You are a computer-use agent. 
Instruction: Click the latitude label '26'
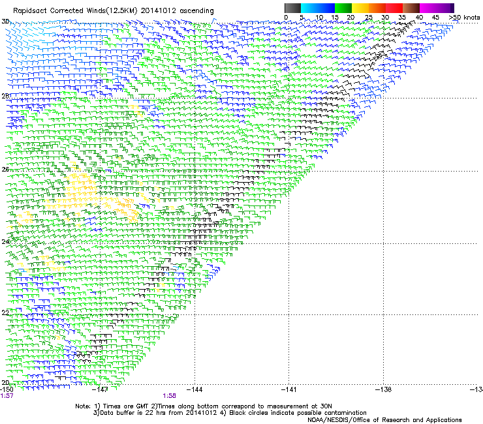(x=5, y=170)
